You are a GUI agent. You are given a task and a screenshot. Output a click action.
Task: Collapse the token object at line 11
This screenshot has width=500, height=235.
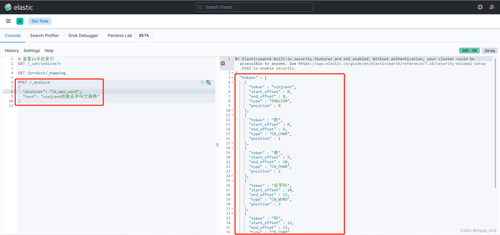(232, 115)
